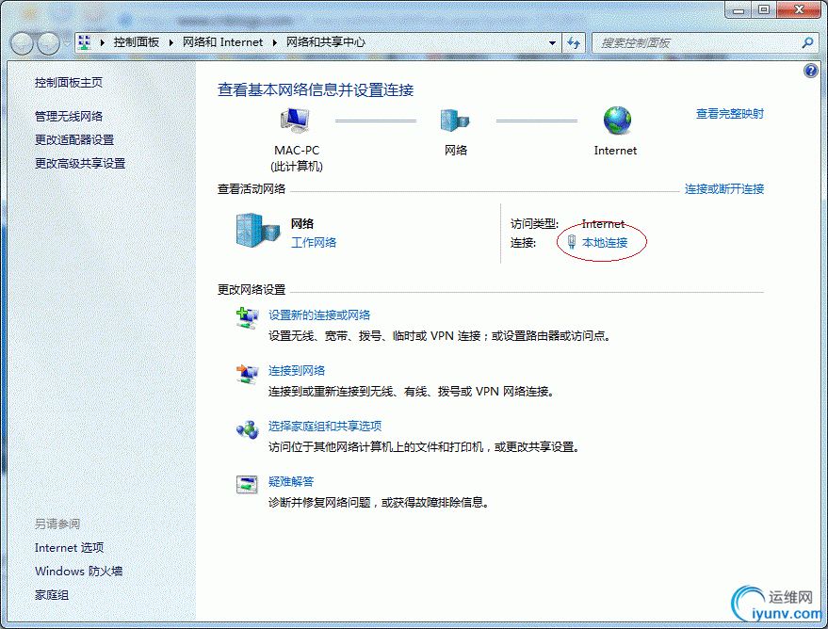Click the 连接到网络 icon

[x=247, y=374]
